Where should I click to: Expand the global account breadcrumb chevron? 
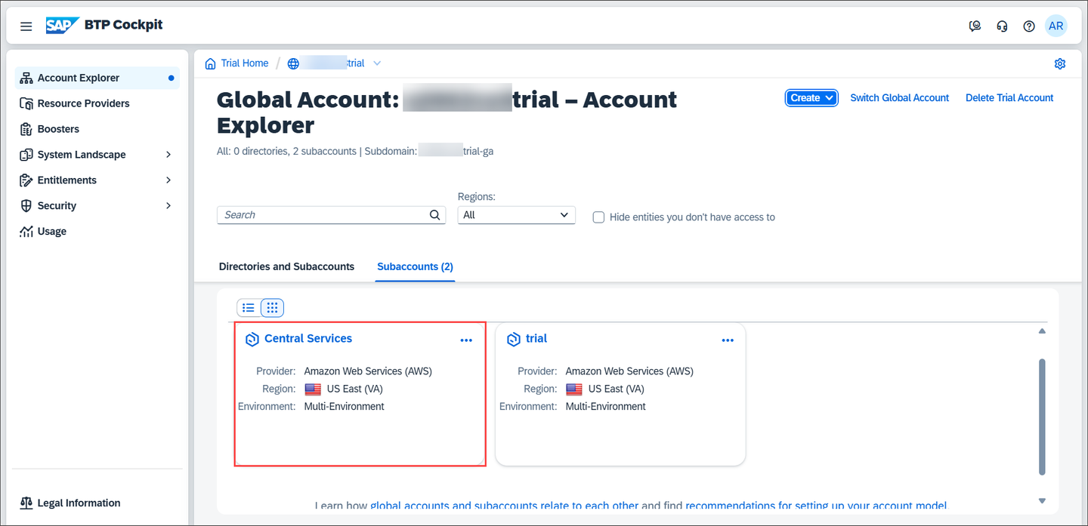tap(377, 63)
